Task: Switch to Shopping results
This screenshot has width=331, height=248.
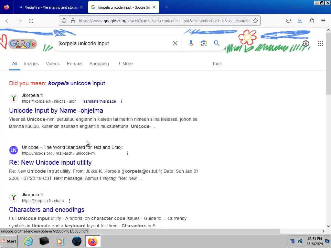Action: (99, 64)
